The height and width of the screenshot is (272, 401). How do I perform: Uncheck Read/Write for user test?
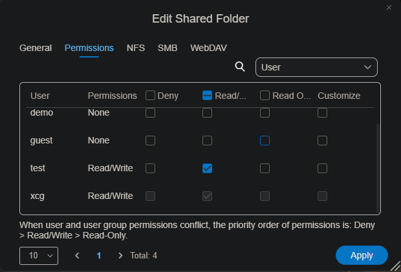coord(208,168)
